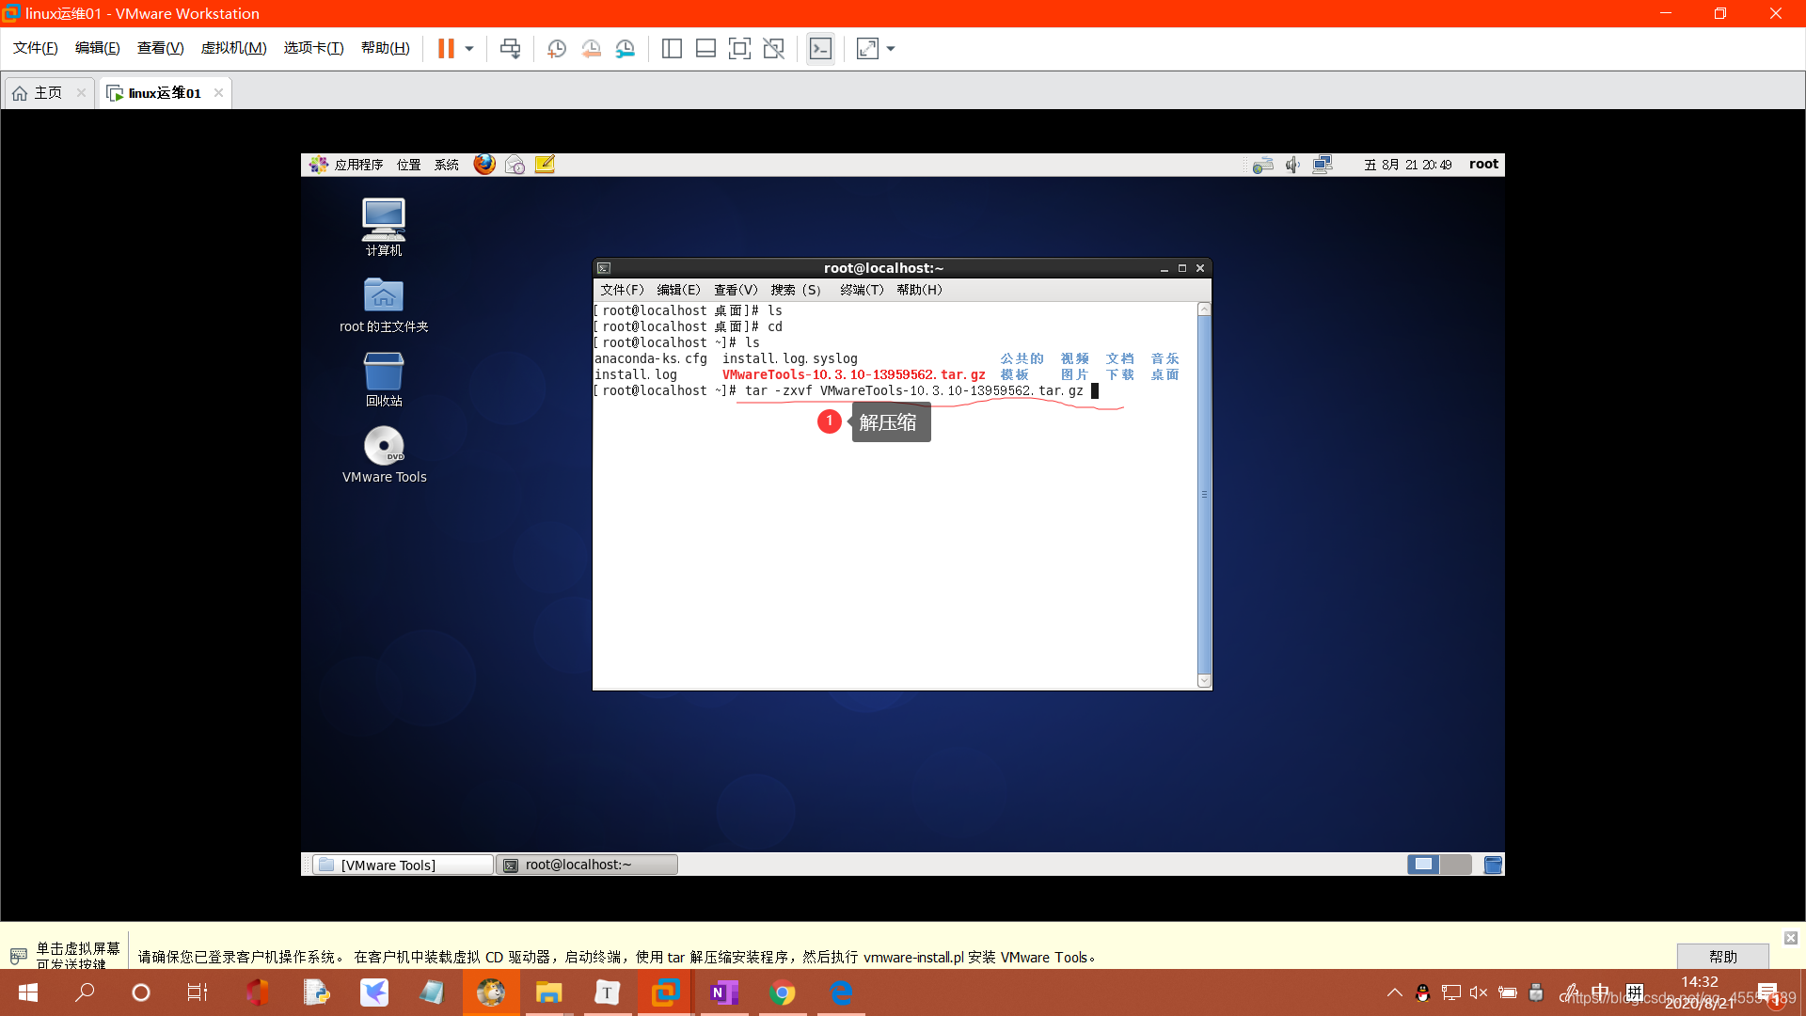Select [VMware Tools] taskbar window button

(x=403, y=865)
